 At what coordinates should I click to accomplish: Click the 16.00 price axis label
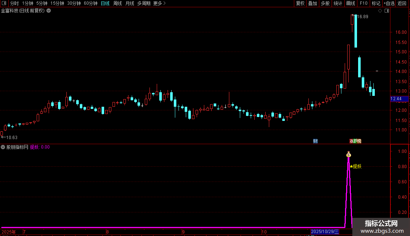point(401,32)
